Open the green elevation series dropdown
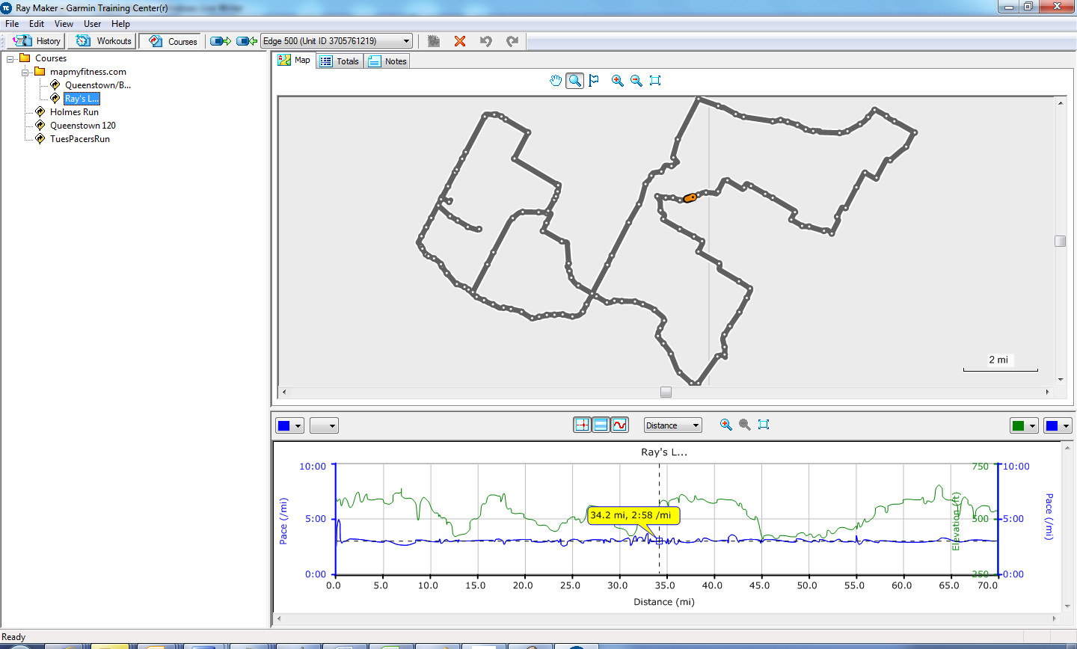 click(1024, 425)
